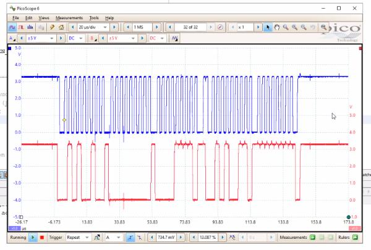Image resolution: width=371 pixels, height=250 pixels.
Task: Open the Tools menu
Action: point(94,18)
